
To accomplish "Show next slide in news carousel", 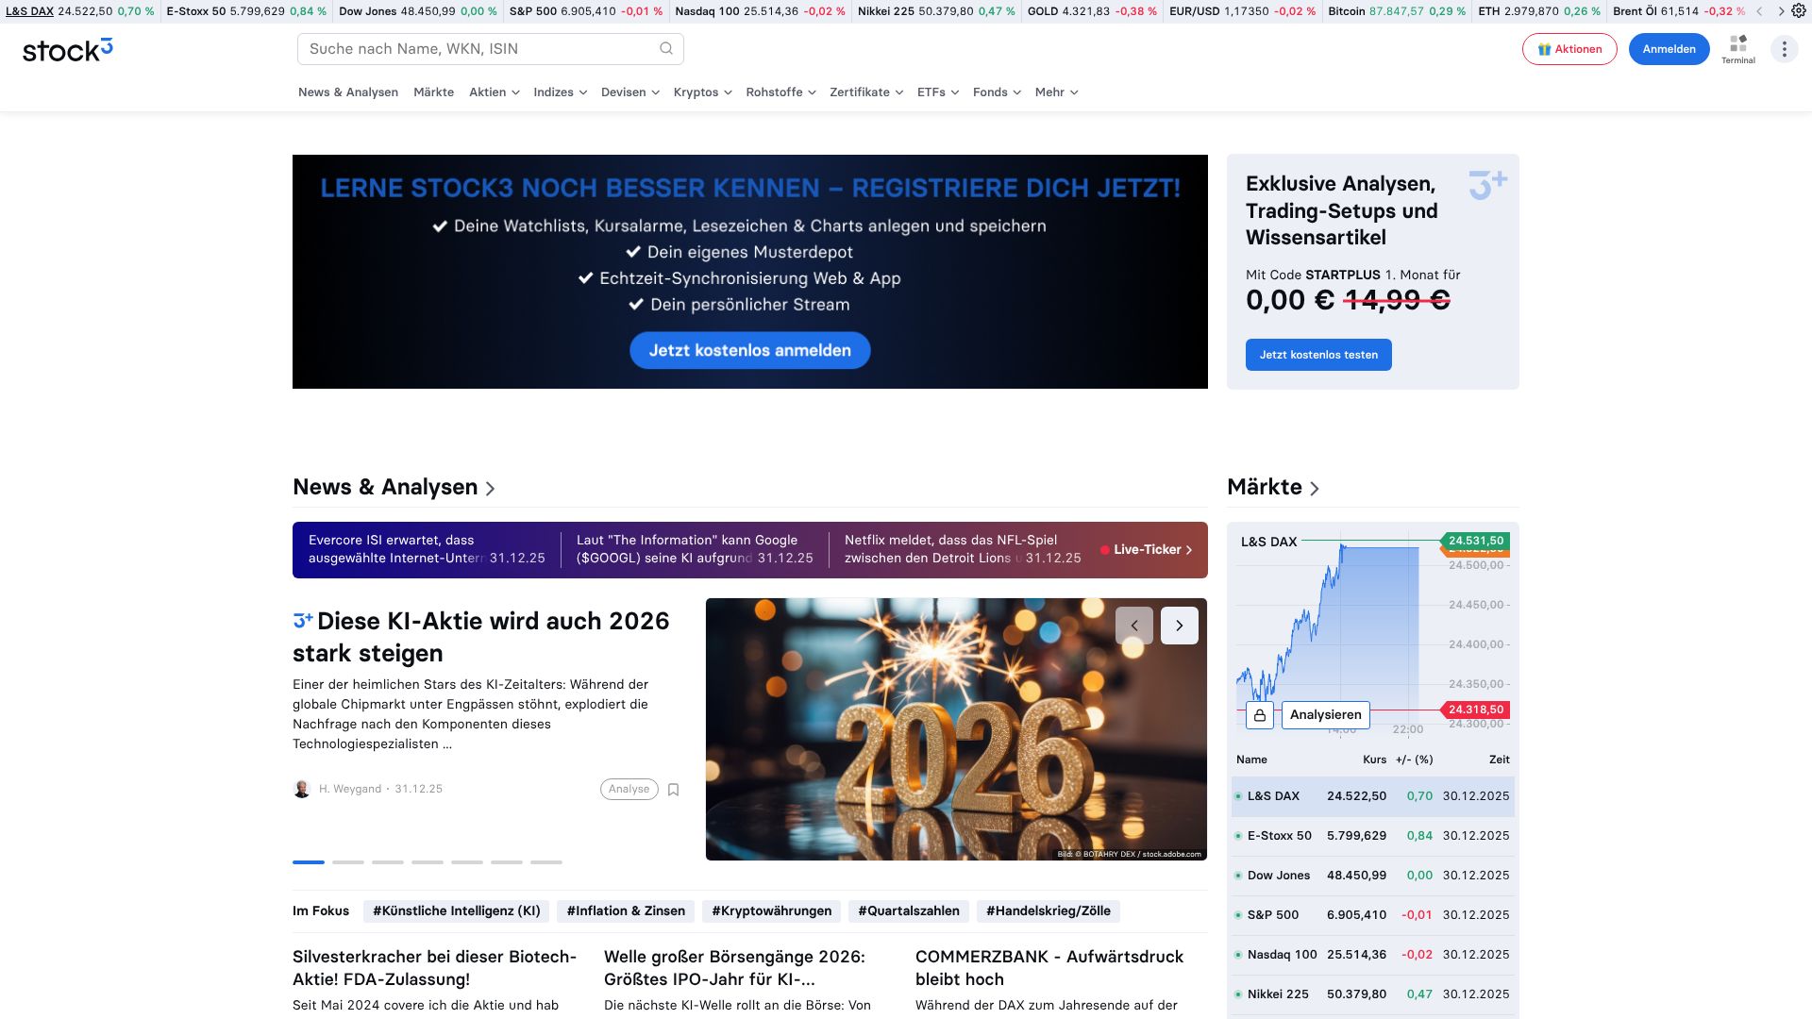I will pos(1179,626).
